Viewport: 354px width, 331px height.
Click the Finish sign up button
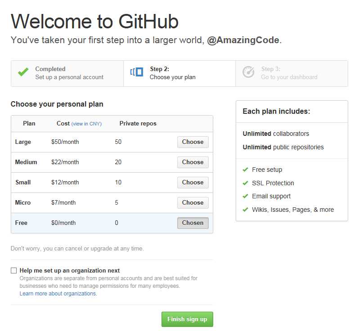[x=187, y=319]
